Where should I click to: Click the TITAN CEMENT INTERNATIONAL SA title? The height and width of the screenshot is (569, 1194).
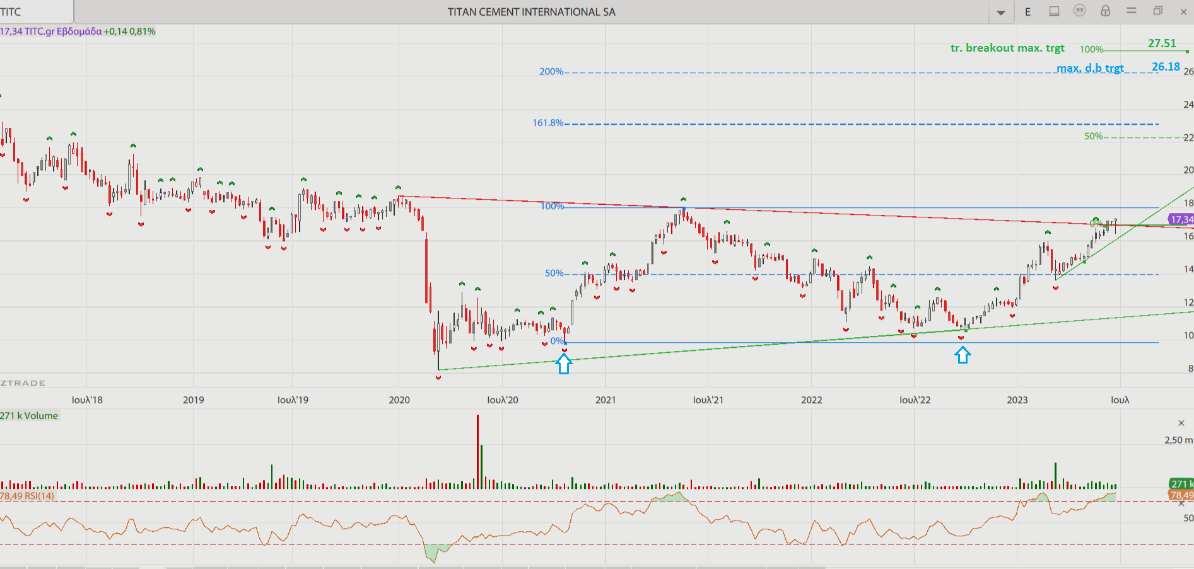point(532,12)
